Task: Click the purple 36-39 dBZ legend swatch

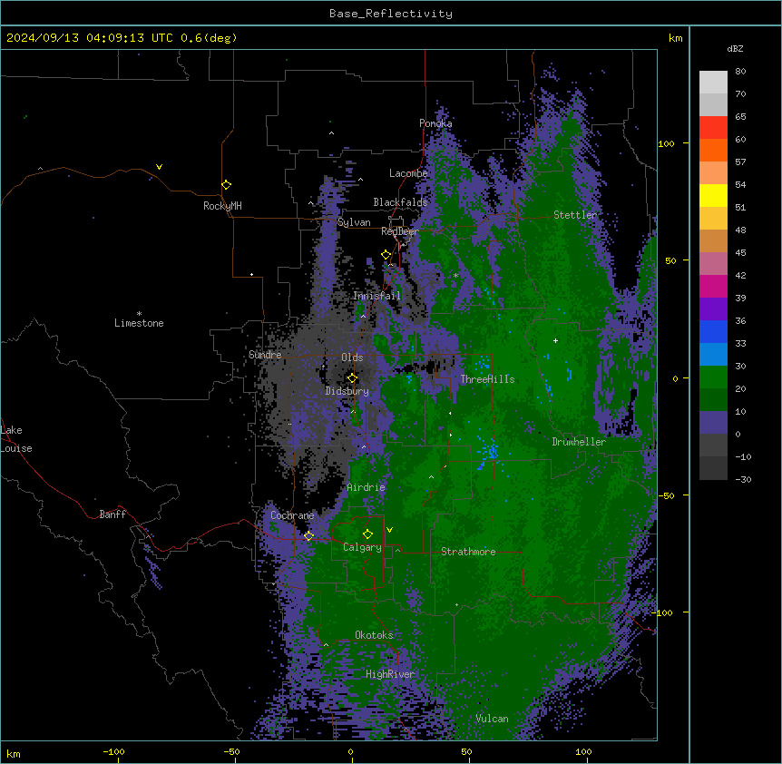Action: point(713,309)
